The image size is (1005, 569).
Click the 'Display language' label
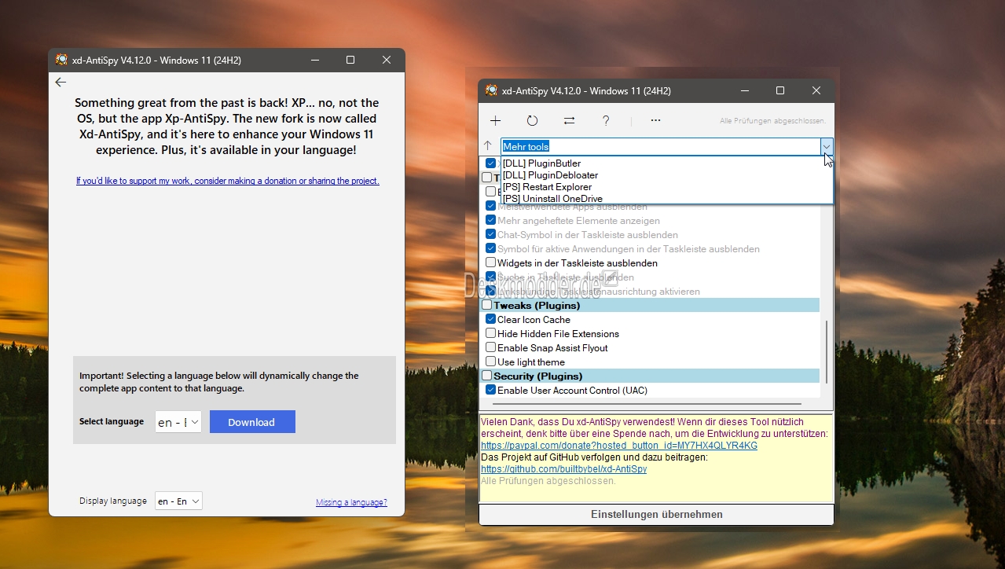pos(113,501)
